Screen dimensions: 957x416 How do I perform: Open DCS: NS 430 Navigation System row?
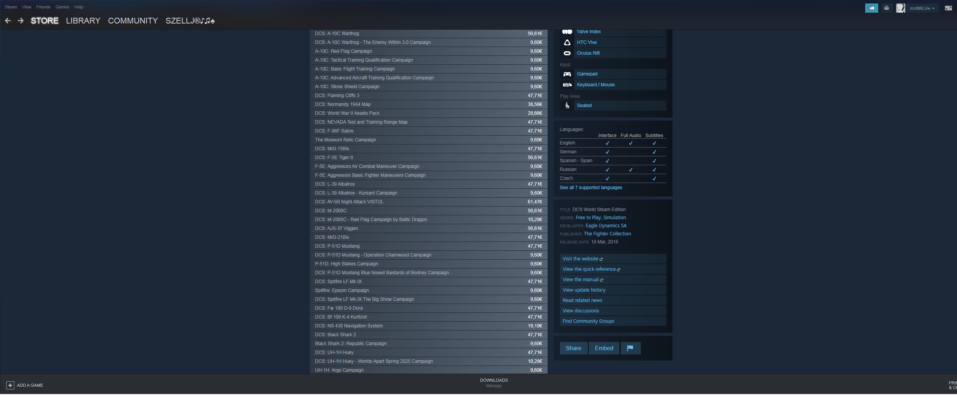(429, 326)
